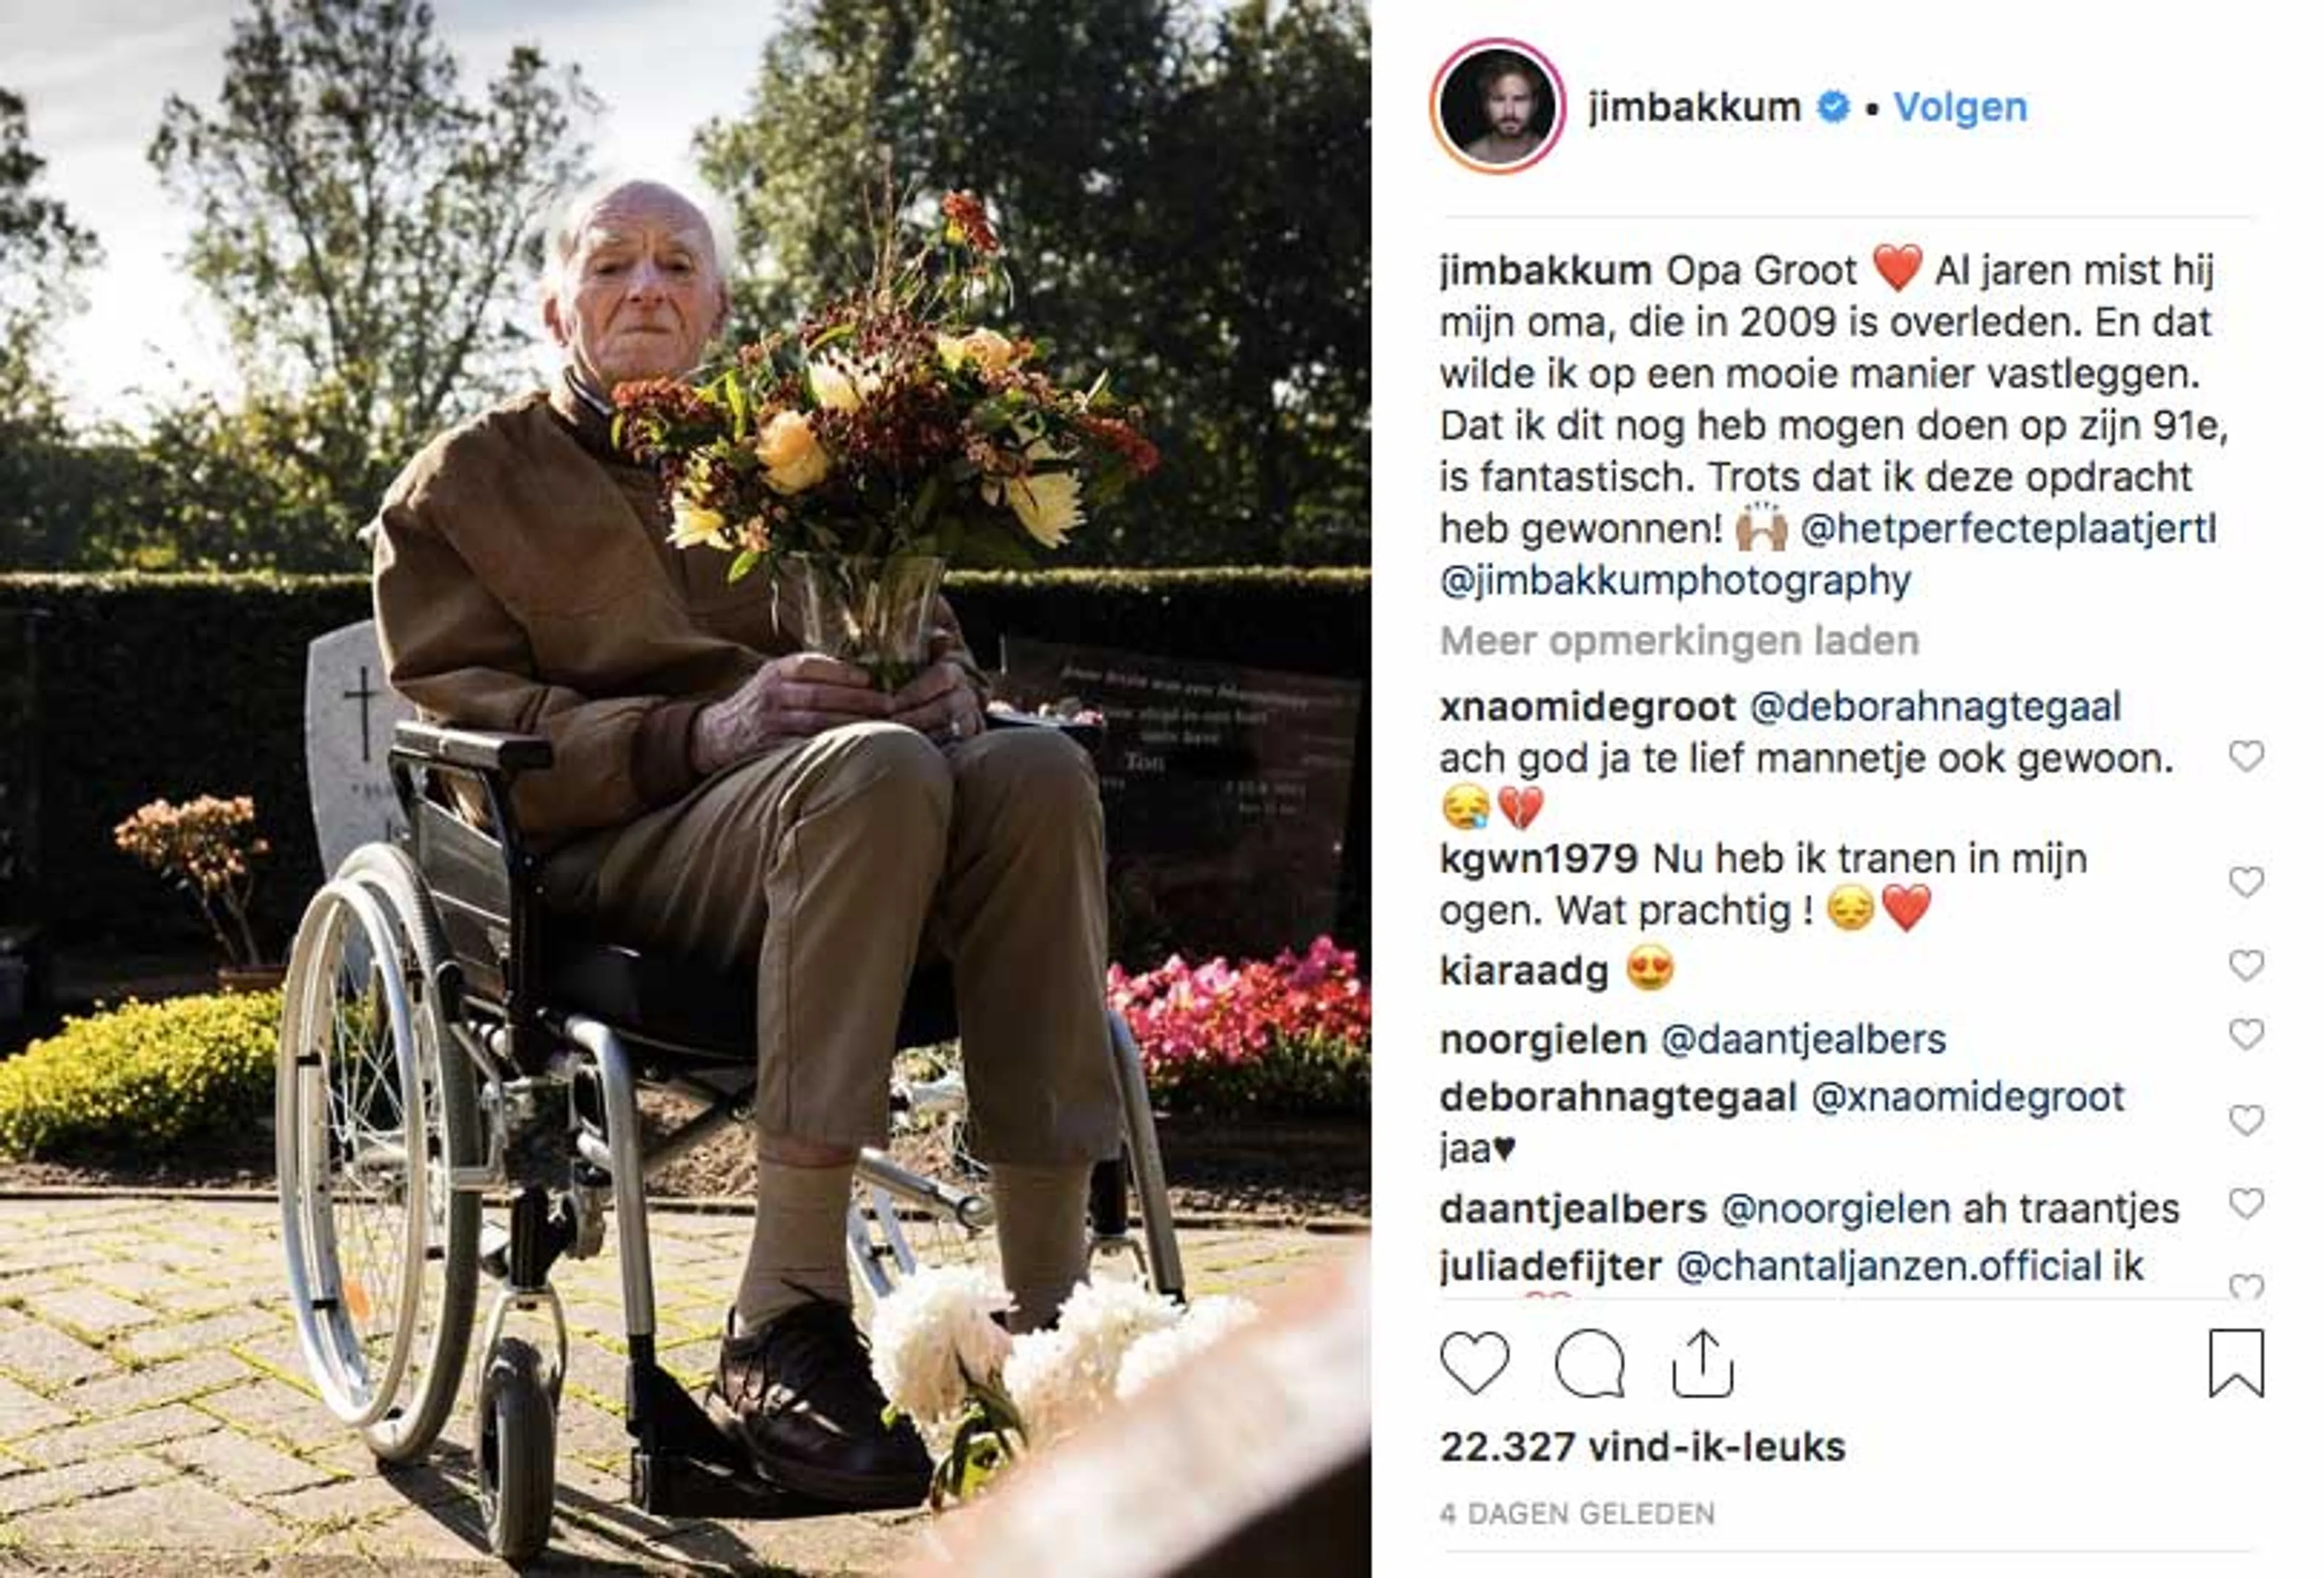
Task: Save post with the bookmark icon
Action: (x=2237, y=1362)
